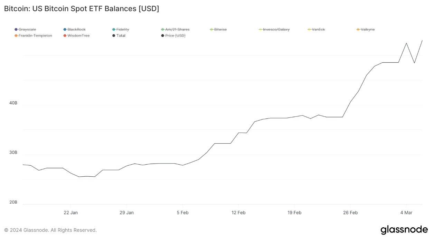This screenshot has height=238, width=433.
Task: Enable the Invesco/Galaxy series
Action: pyautogui.click(x=274, y=30)
